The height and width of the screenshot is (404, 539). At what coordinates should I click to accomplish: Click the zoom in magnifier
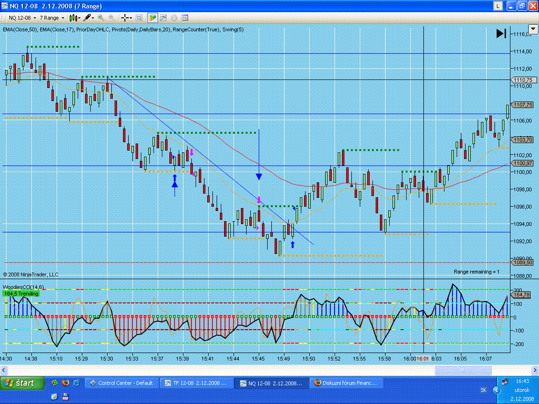pyautogui.click(x=101, y=18)
